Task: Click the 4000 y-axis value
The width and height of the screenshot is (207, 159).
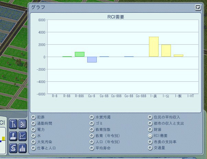Action: pyautogui.click(x=42, y=32)
